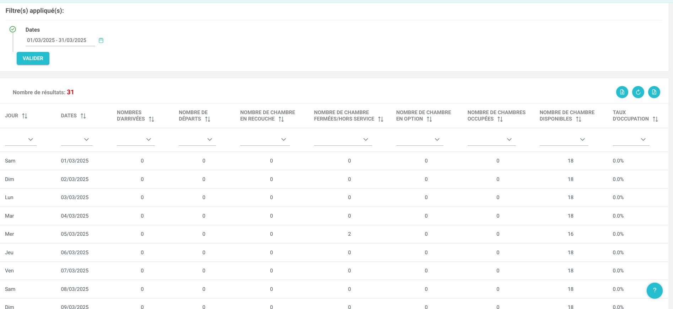
Task: Click the Nombre de résultats count 31
Action: pos(70,92)
